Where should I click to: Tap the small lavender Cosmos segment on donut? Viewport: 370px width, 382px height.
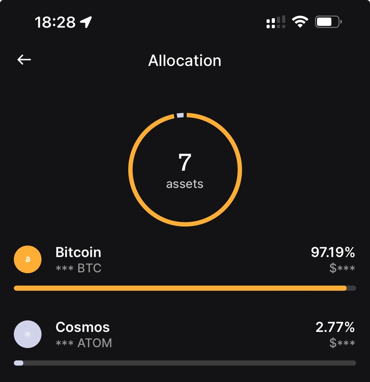coord(180,115)
